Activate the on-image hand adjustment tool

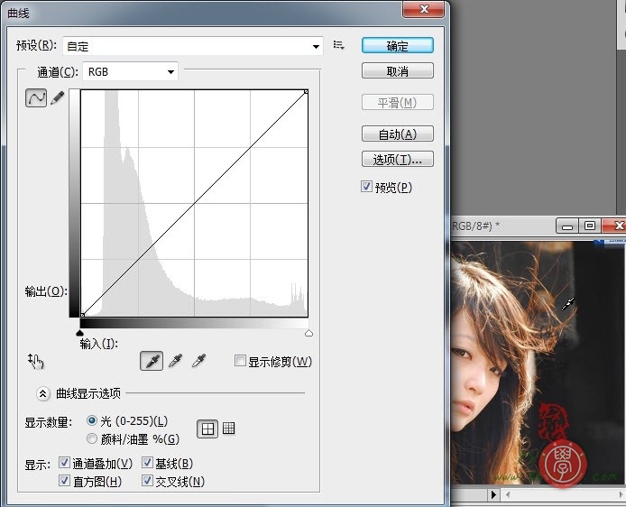point(35,361)
